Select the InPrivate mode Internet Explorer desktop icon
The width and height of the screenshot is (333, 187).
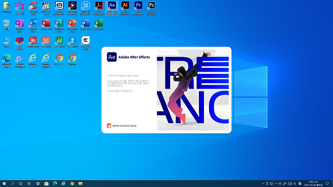pos(33,61)
